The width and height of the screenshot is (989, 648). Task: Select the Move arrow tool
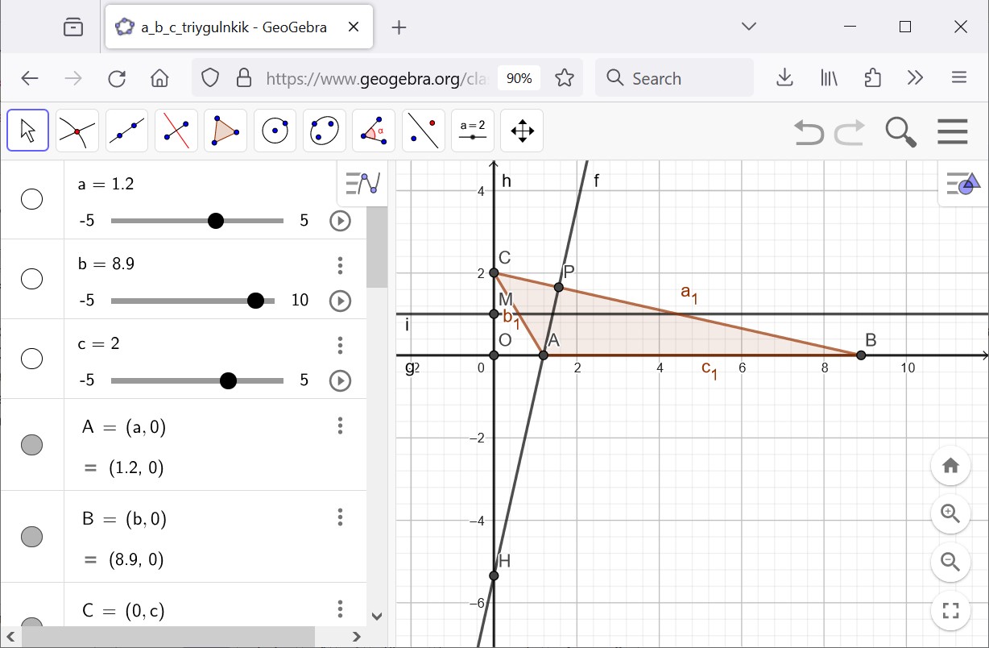point(28,131)
